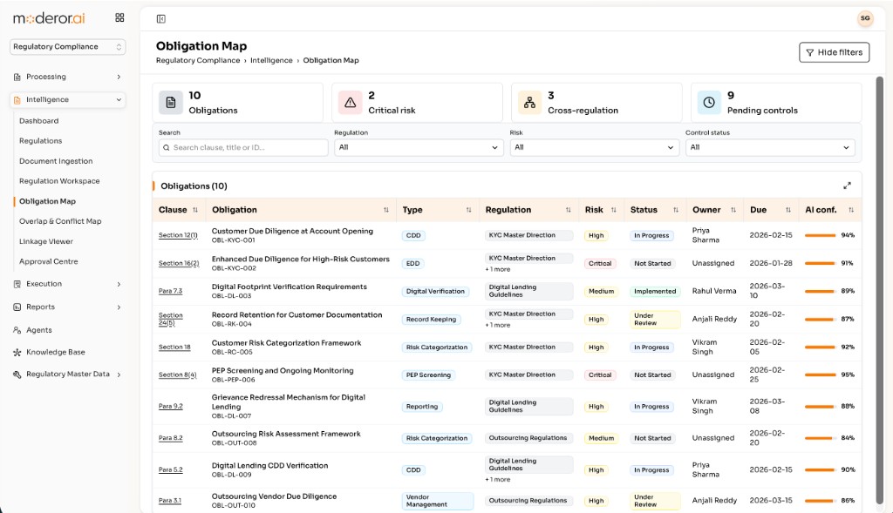Expand the Processing section chevron
Screen dimensions: 893x513
tap(119, 77)
